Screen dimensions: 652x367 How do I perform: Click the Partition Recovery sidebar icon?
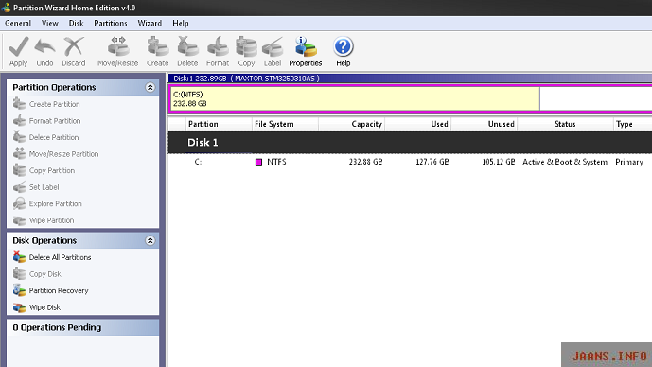(19, 290)
